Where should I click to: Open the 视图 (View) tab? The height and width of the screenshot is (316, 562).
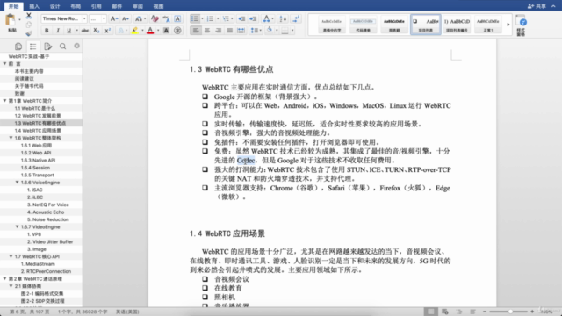click(158, 6)
